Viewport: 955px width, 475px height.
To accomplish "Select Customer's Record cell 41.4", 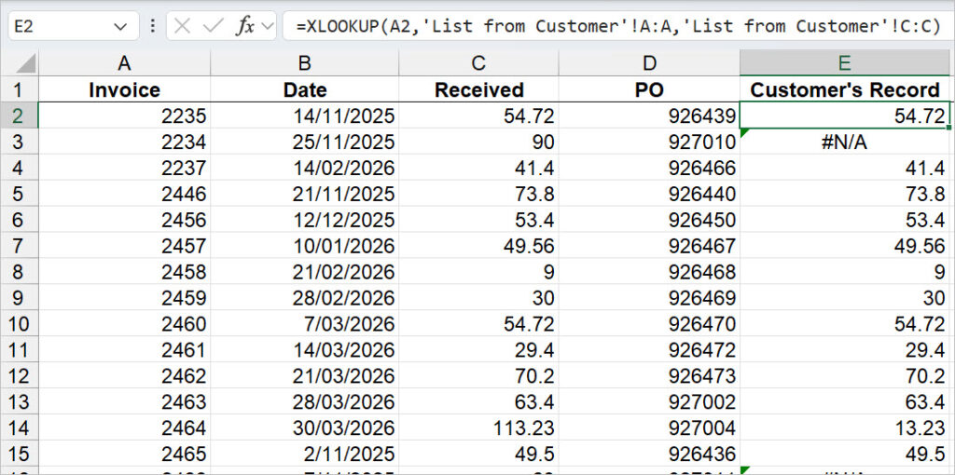I will (845, 168).
